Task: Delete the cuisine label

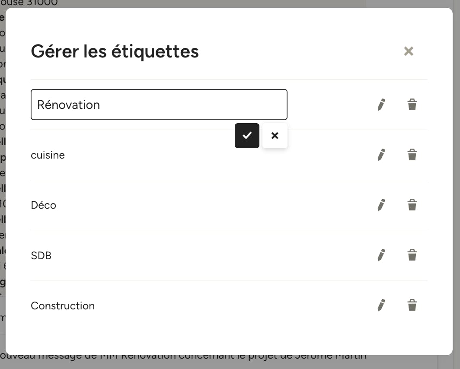Action: click(x=412, y=155)
